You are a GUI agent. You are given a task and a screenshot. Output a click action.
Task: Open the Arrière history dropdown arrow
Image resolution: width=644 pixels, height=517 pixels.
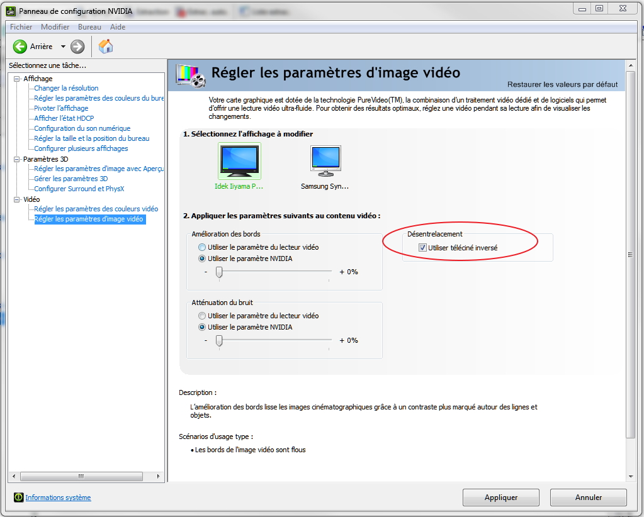pyautogui.click(x=63, y=47)
